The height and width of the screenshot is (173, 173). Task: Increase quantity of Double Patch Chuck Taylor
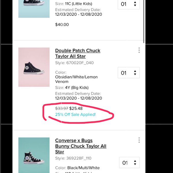(135, 71)
